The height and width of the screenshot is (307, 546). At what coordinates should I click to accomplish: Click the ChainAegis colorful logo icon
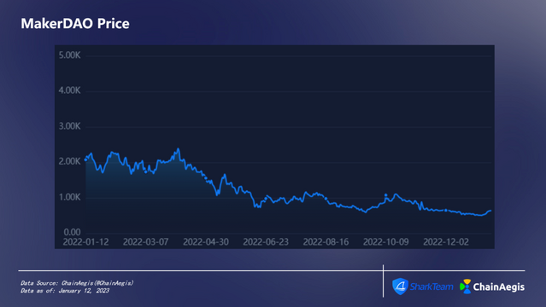point(465,287)
